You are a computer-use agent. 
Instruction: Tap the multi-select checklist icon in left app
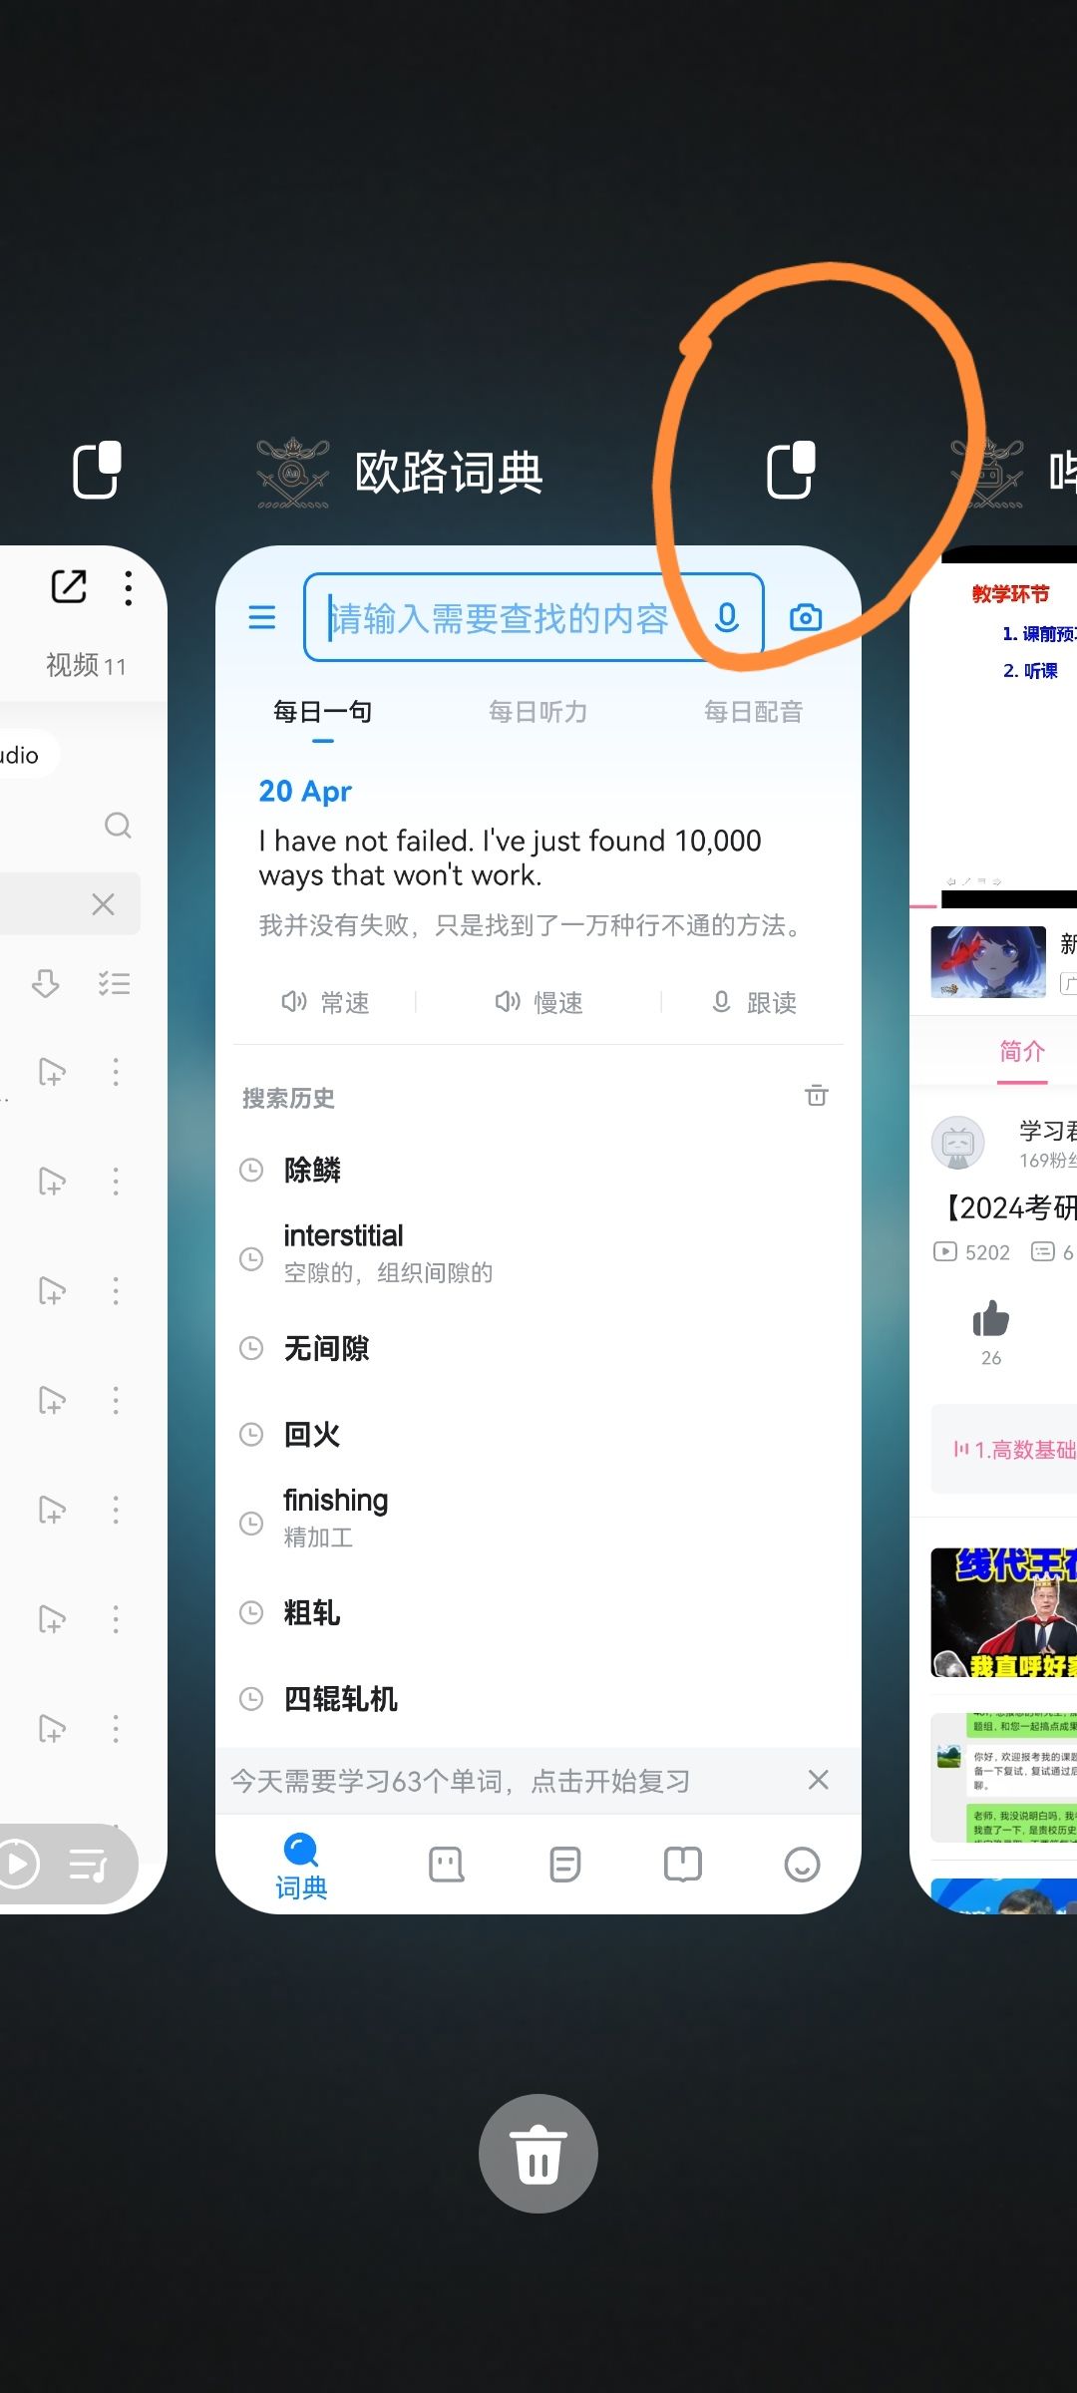pyautogui.click(x=114, y=984)
